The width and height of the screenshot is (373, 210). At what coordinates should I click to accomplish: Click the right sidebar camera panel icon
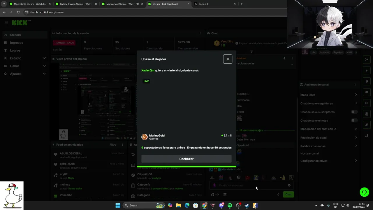[367, 114]
